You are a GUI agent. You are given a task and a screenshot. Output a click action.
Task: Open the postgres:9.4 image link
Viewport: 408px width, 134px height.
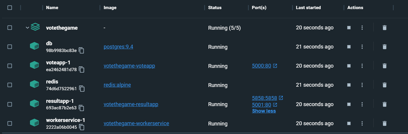(x=118, y=47)
